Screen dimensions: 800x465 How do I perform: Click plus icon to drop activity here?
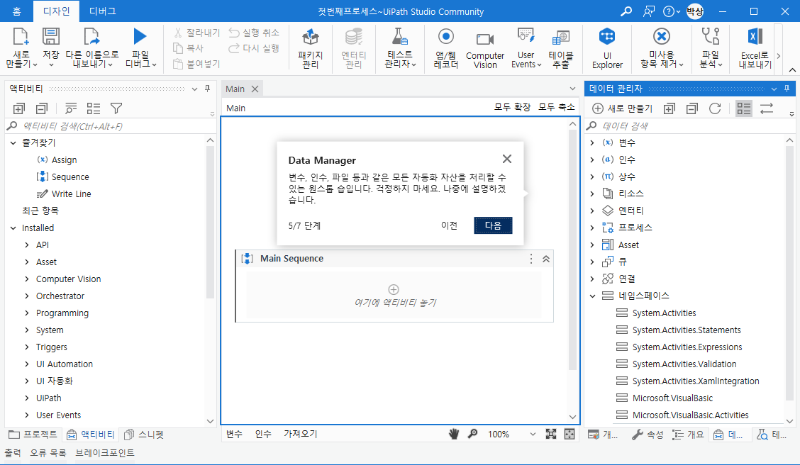394,290
